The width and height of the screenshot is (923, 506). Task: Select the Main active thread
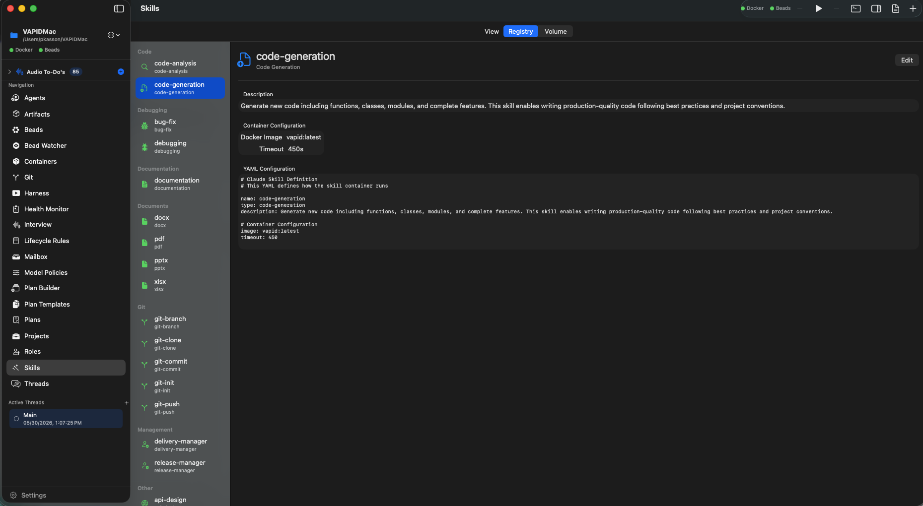(66, 419)
